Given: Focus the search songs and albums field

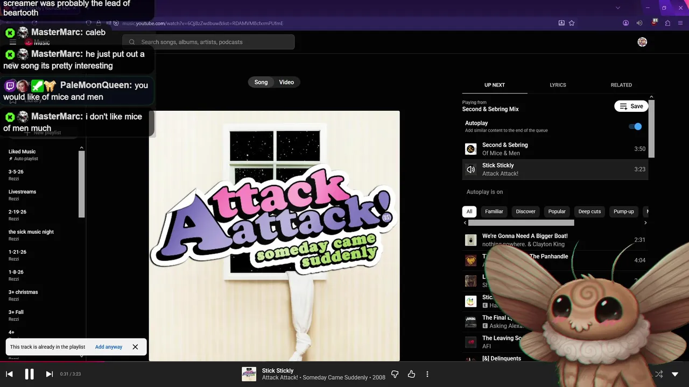Looking at the screenshot, I should click(208, 42).
